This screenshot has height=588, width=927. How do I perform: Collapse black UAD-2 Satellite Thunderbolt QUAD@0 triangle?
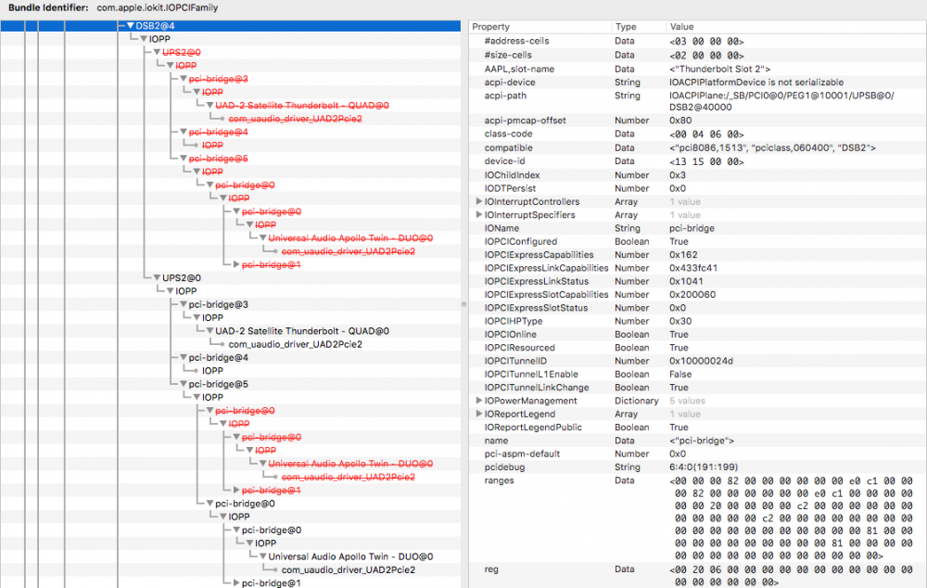click(x=210, y=331)
